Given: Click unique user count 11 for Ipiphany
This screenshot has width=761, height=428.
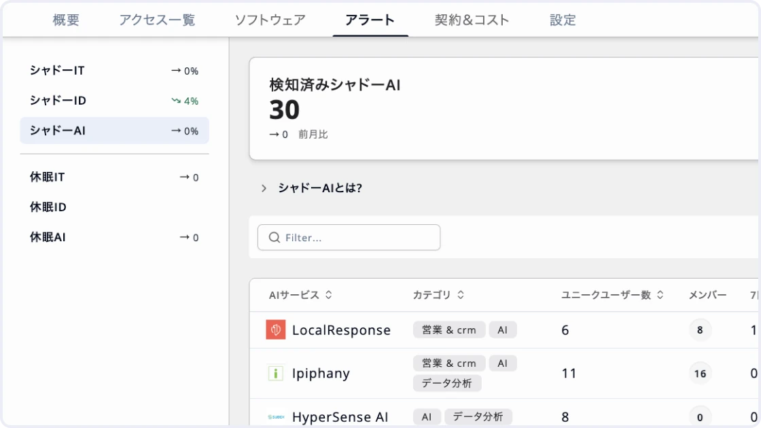Looking at the screenshot, I should [569, 373].
